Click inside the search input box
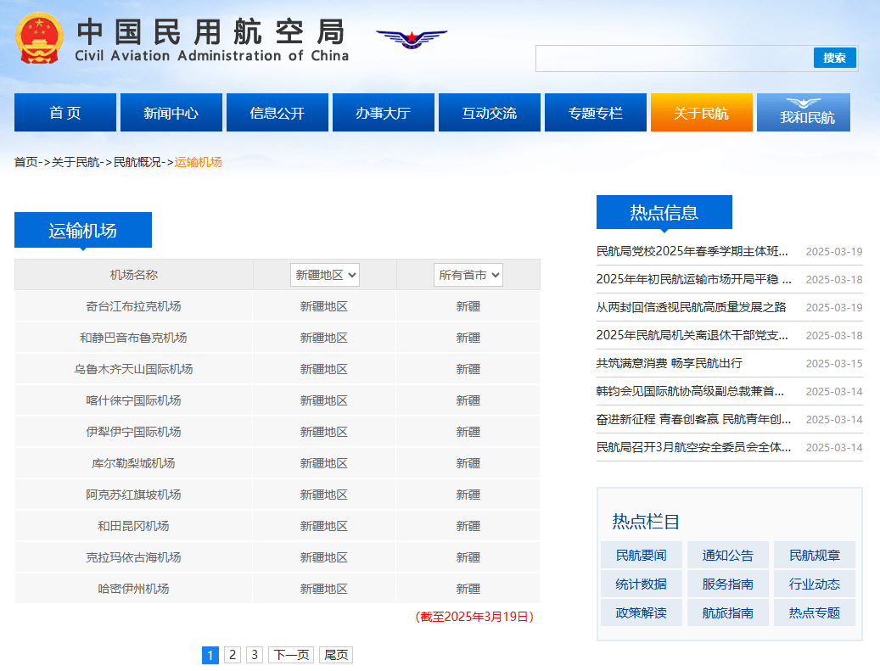 (x=674, y=58)
